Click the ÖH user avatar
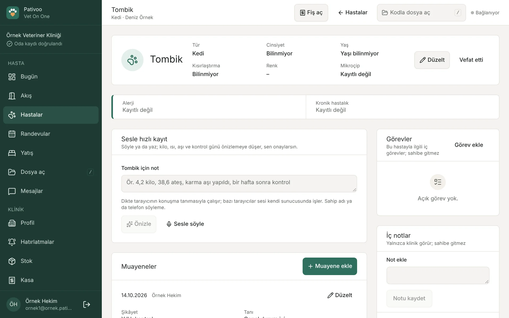 click(x=14, y=304)
